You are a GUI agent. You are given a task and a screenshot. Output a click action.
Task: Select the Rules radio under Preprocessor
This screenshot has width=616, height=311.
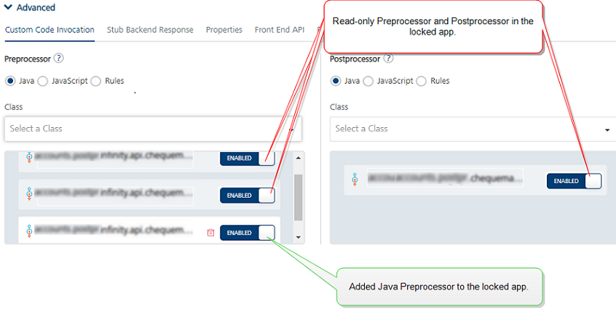click(96, 81)
